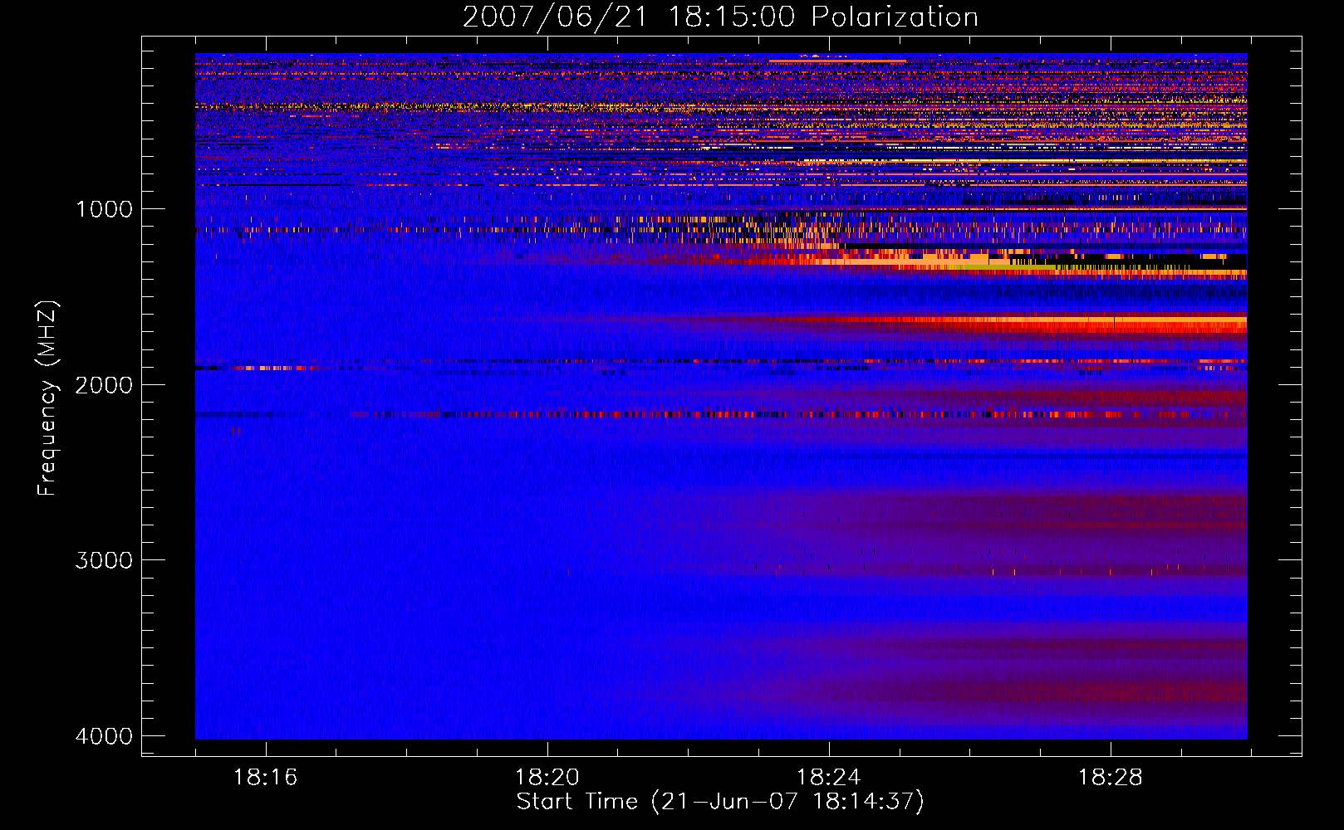Click the 'Start Time (21-Jun-07 18:14:37)' label
The height and width of the screenshot is (830, 1344).
click(x=720, y=802)
